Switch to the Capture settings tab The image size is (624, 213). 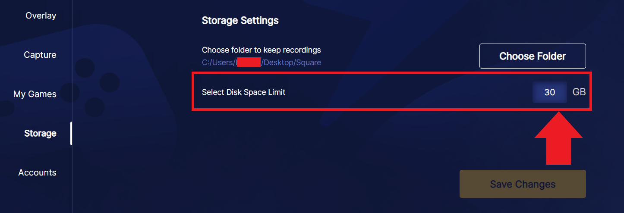(x=40, y=55)
